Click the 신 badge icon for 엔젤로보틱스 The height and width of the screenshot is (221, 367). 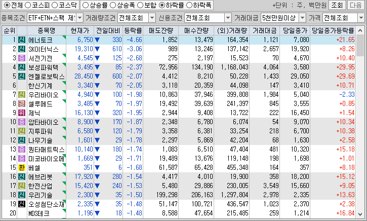[22, 76]
